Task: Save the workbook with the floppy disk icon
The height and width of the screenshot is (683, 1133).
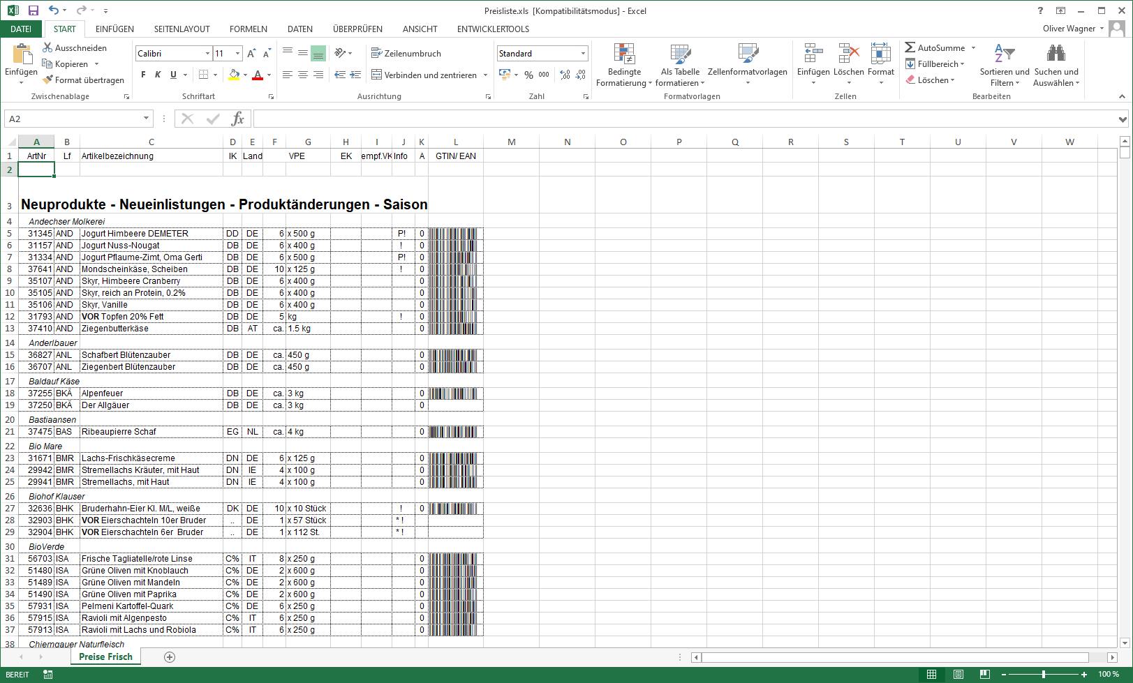Action: tap(33, 10)
